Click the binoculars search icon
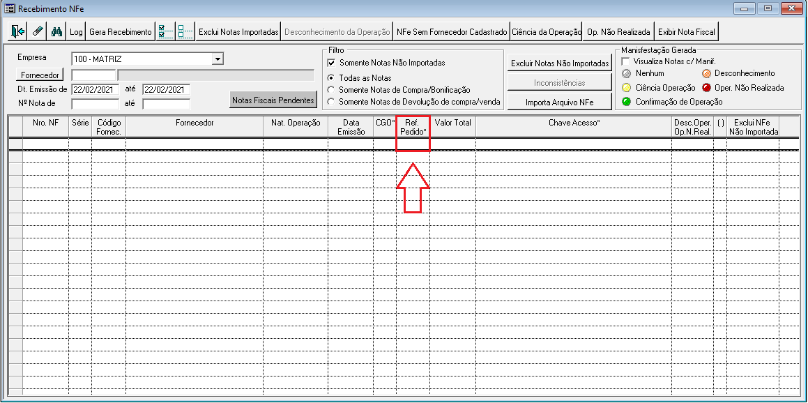808x403 pixels. tap(56, 31)
